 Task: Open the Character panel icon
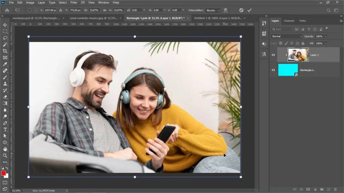[x=264, y=54]
